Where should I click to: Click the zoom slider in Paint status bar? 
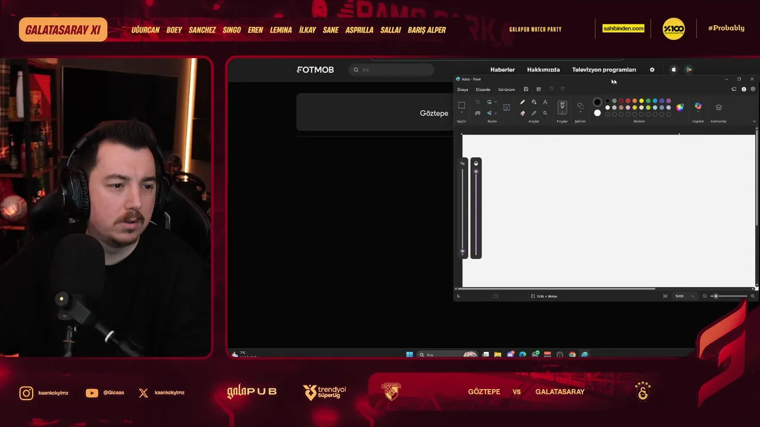click(x=729, y=296)
